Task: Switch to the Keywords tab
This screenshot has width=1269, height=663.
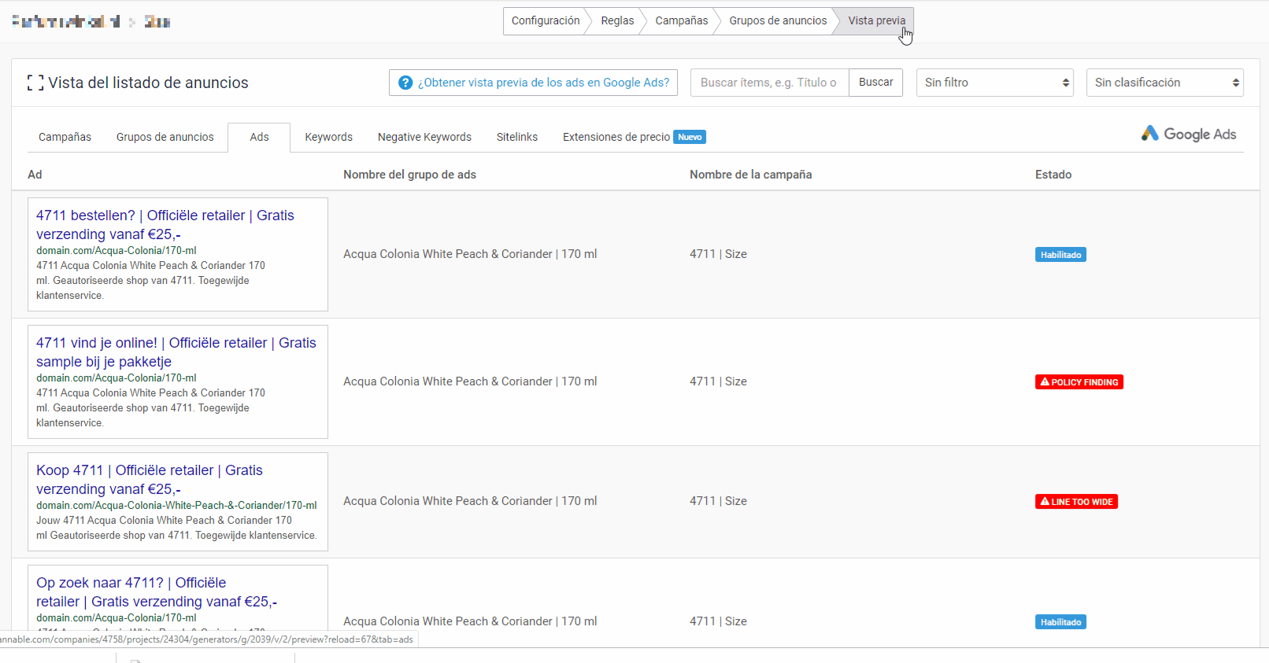Action: pyautogui.click(x=328, y=137)
